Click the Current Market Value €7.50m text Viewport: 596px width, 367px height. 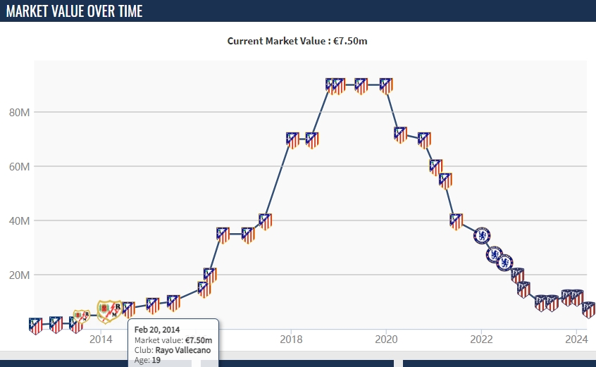coord(297,41)
